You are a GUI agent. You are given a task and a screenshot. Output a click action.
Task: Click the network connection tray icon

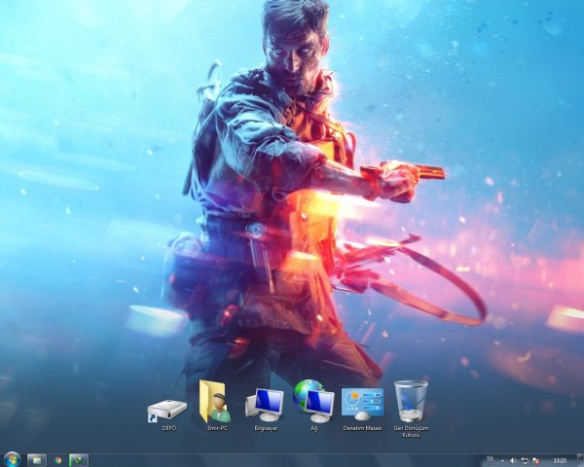pyautogui.click(x=525, y=459)
